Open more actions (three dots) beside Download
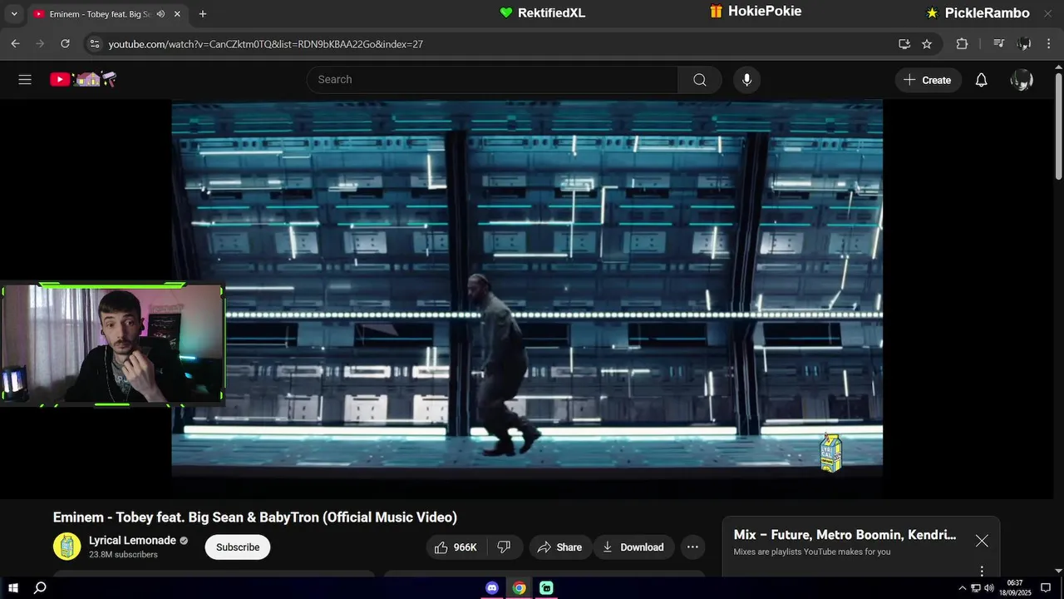The height and width of the screenshot is (599, 1064). (x=692, y=547)
